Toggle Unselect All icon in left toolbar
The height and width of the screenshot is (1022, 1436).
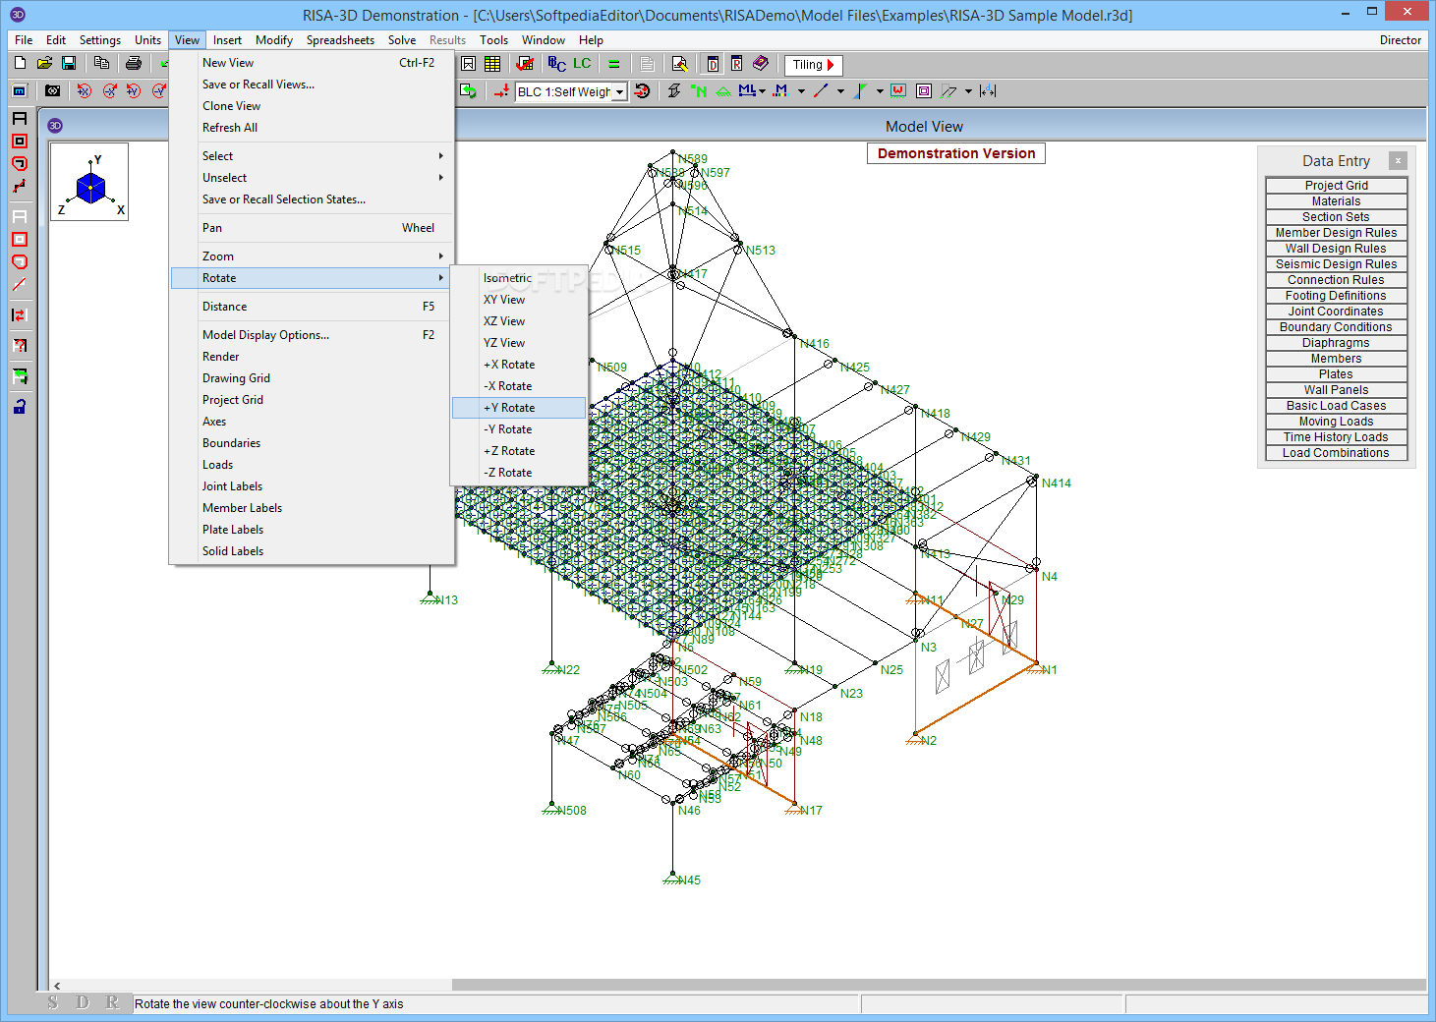(20, 216)
